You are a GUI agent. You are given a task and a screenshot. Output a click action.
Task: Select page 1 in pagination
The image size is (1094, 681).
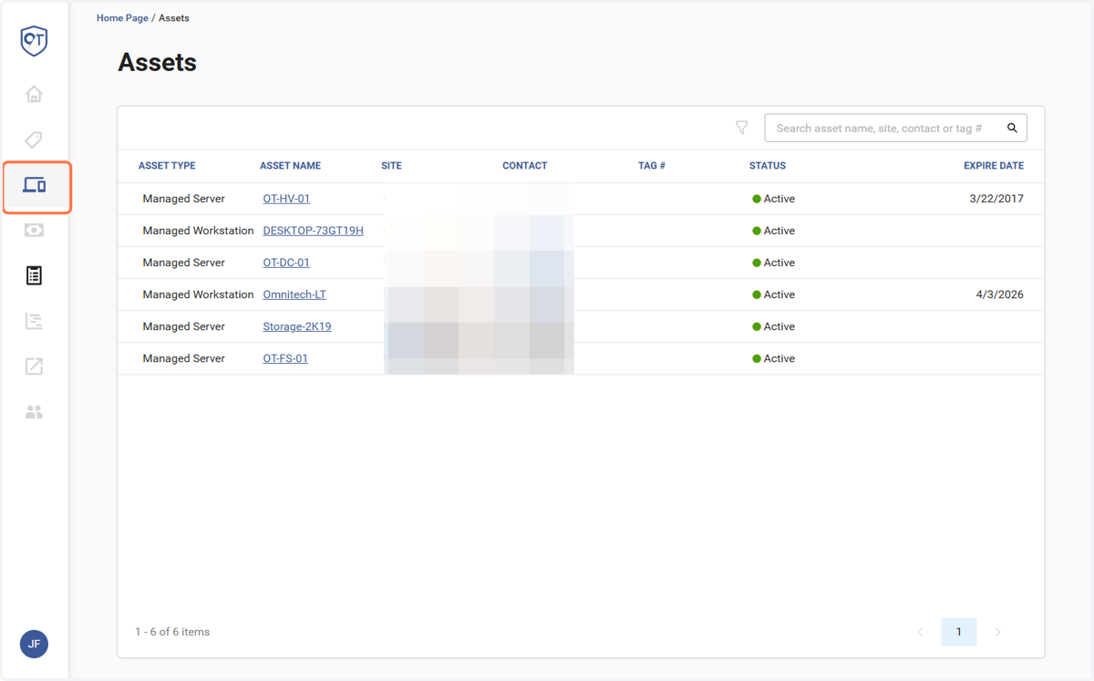959,632
